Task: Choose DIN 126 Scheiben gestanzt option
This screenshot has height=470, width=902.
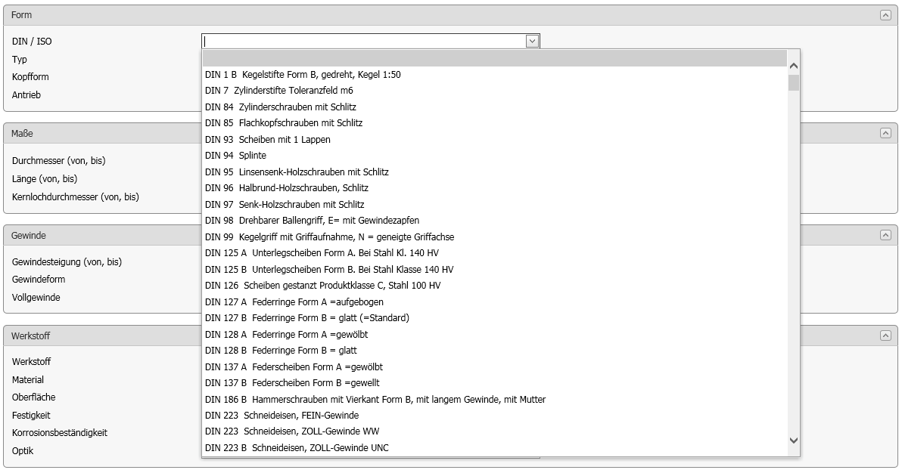Action: point(322,286)
